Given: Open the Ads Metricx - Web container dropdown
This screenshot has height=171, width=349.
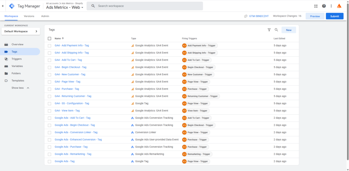Looking at the screenshot, I should coord(64,7).
